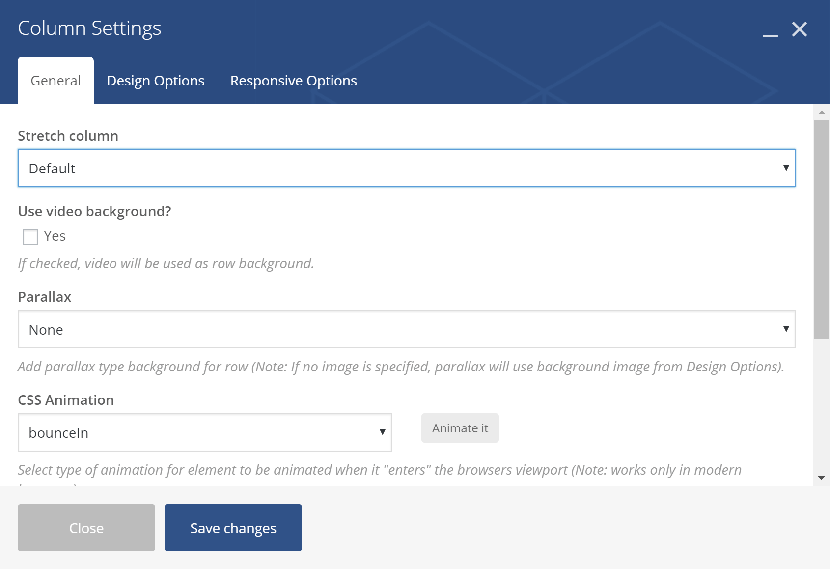Click the CSS Animation dropdown arrow
The image size is (830, 569).
382,432
